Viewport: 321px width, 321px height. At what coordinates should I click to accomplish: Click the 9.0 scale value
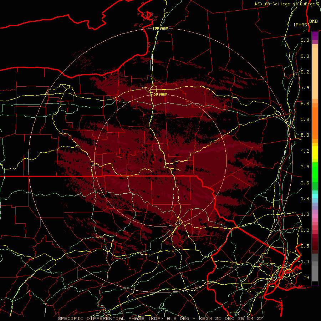[305, 56]
